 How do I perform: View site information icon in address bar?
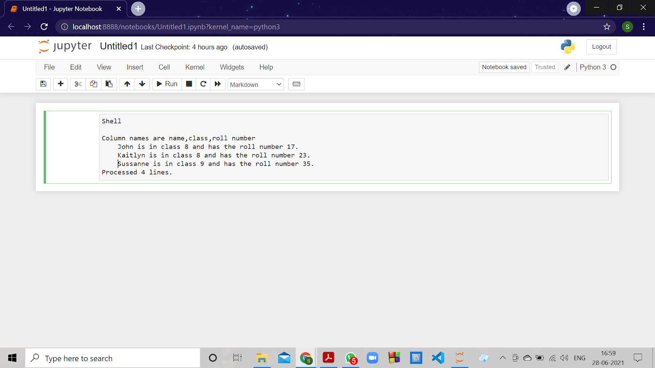click(64, 27)
